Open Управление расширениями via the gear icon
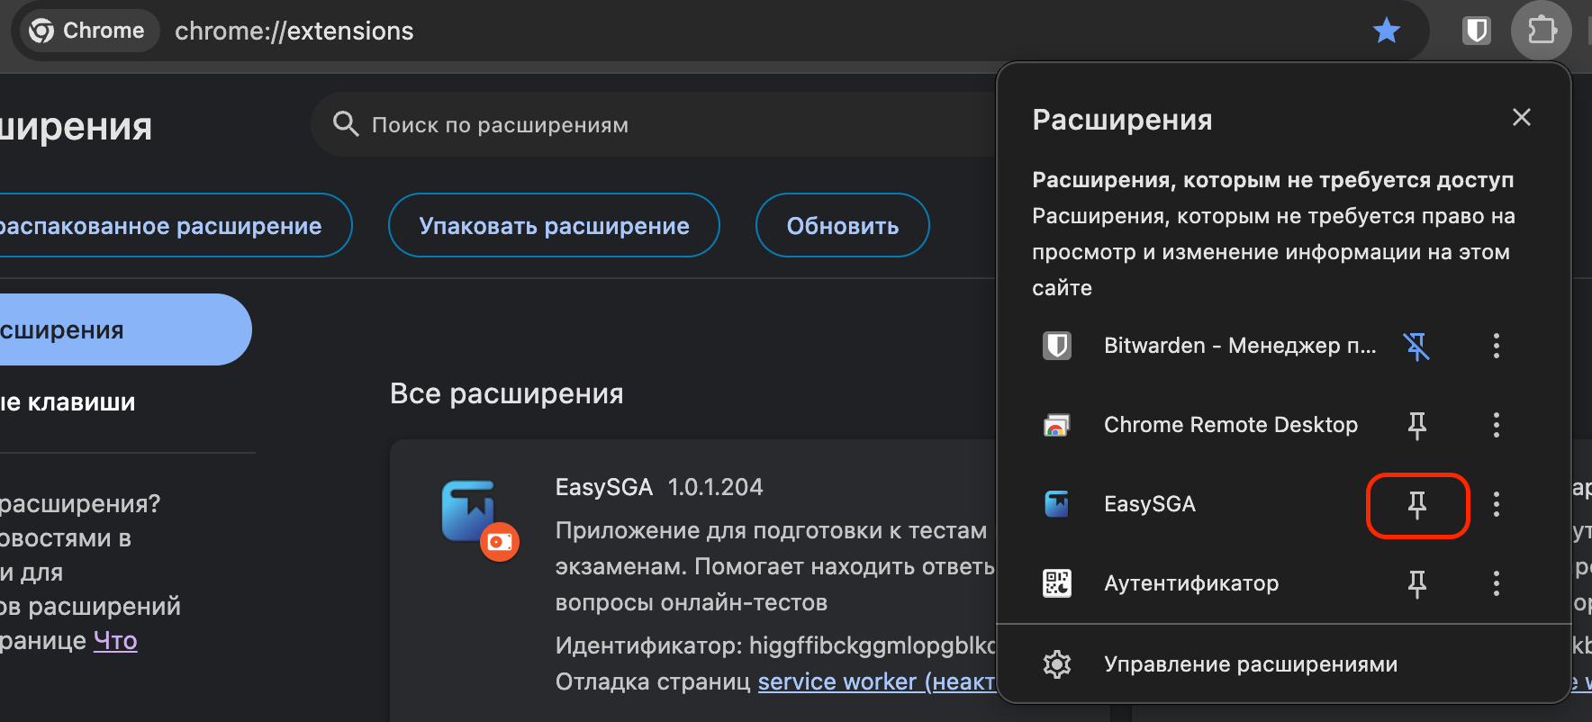Viewport: 1592px width, 722px height. [x=1056, y=663]
